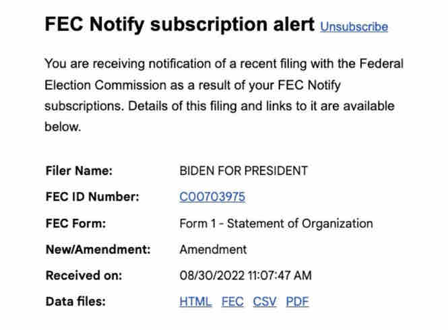Click the received date 08/30/2022 timestamp

245,275
